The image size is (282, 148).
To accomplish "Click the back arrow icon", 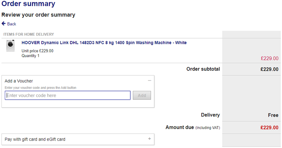I will click(x=4, y=24).
